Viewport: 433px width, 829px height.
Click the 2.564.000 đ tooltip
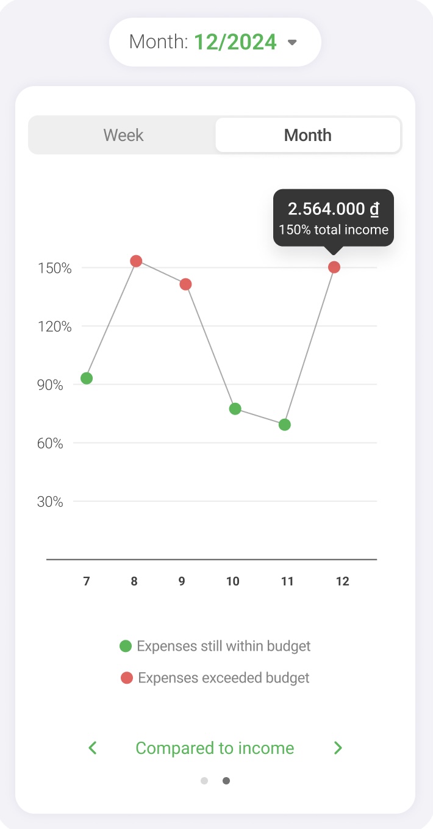[334, 218]
